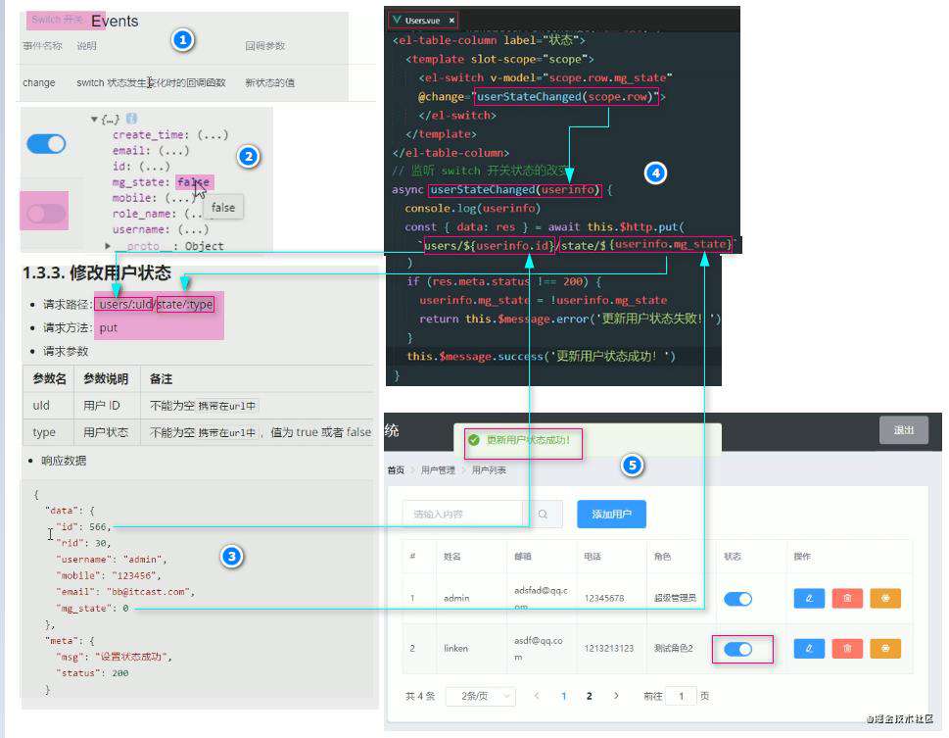Viewport: 949px width, 738px height.
Task: Click the orange settings icon in linken row
Action: 885,649
